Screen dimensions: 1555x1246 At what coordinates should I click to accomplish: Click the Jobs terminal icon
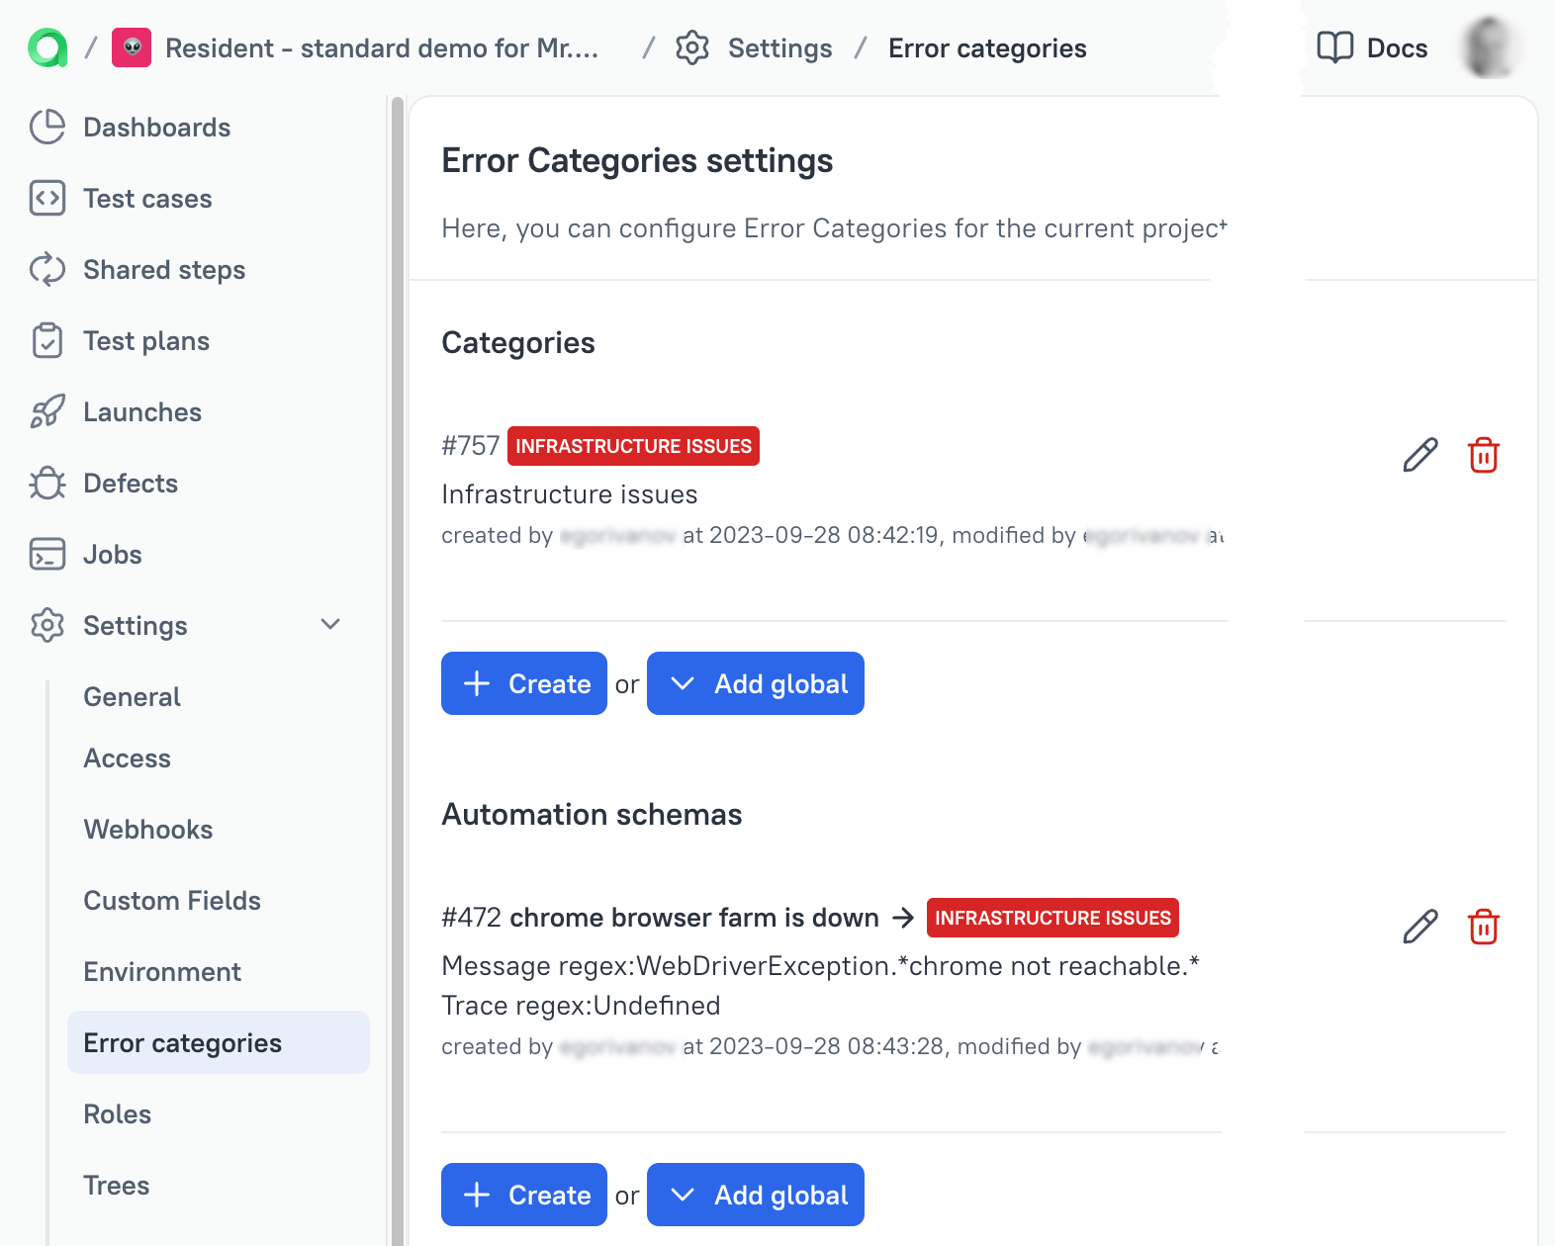point(47,555)
